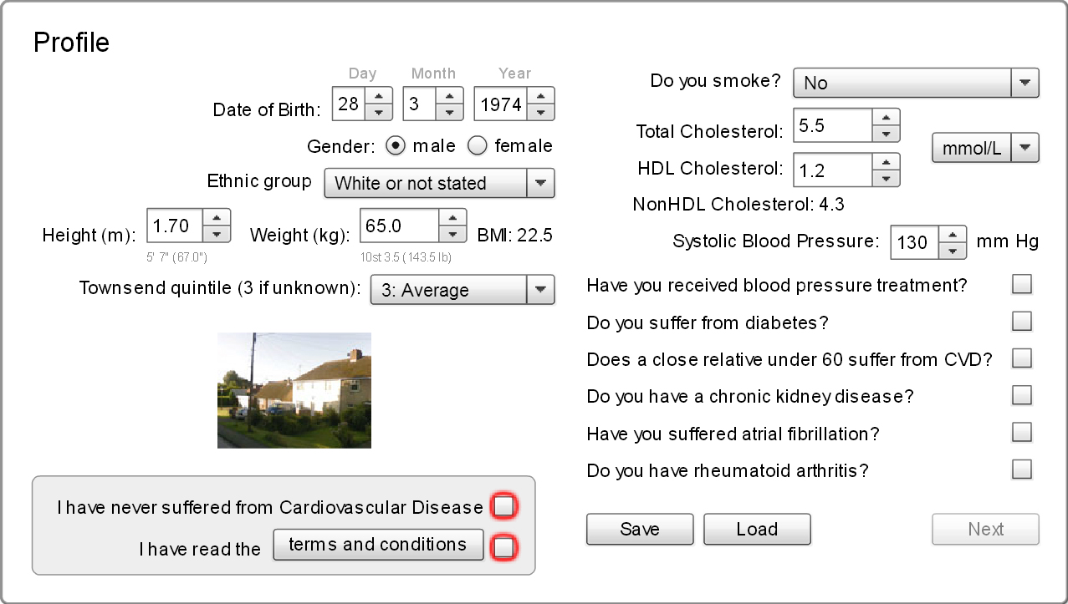
Task: Proceed with the Next button
Action: [985, 529]
